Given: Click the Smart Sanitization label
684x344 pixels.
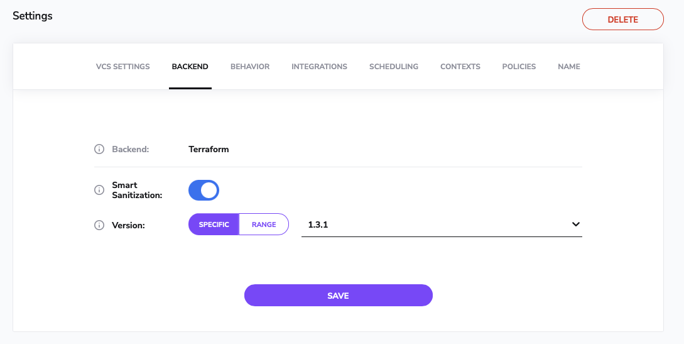Looking at the screenshot, I should pyautogui.click(x=137, y=190).
